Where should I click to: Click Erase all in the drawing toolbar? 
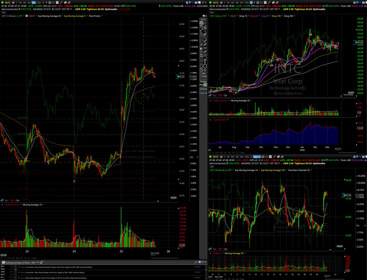203,93
